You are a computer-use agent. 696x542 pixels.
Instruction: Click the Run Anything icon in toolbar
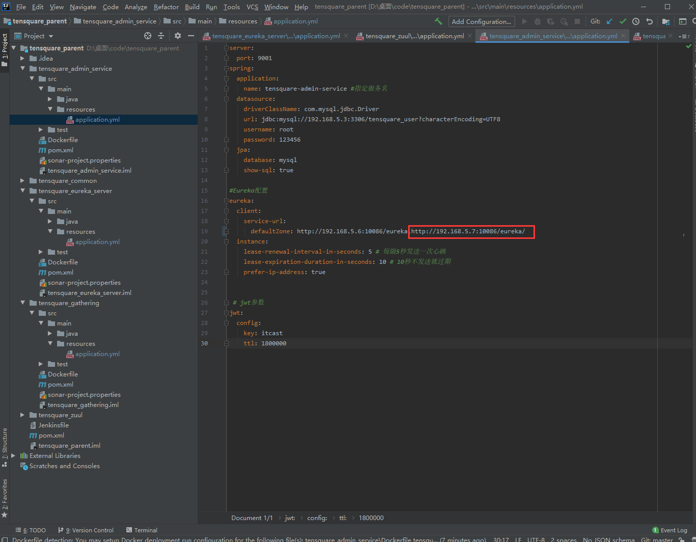[x=683, y=21]
